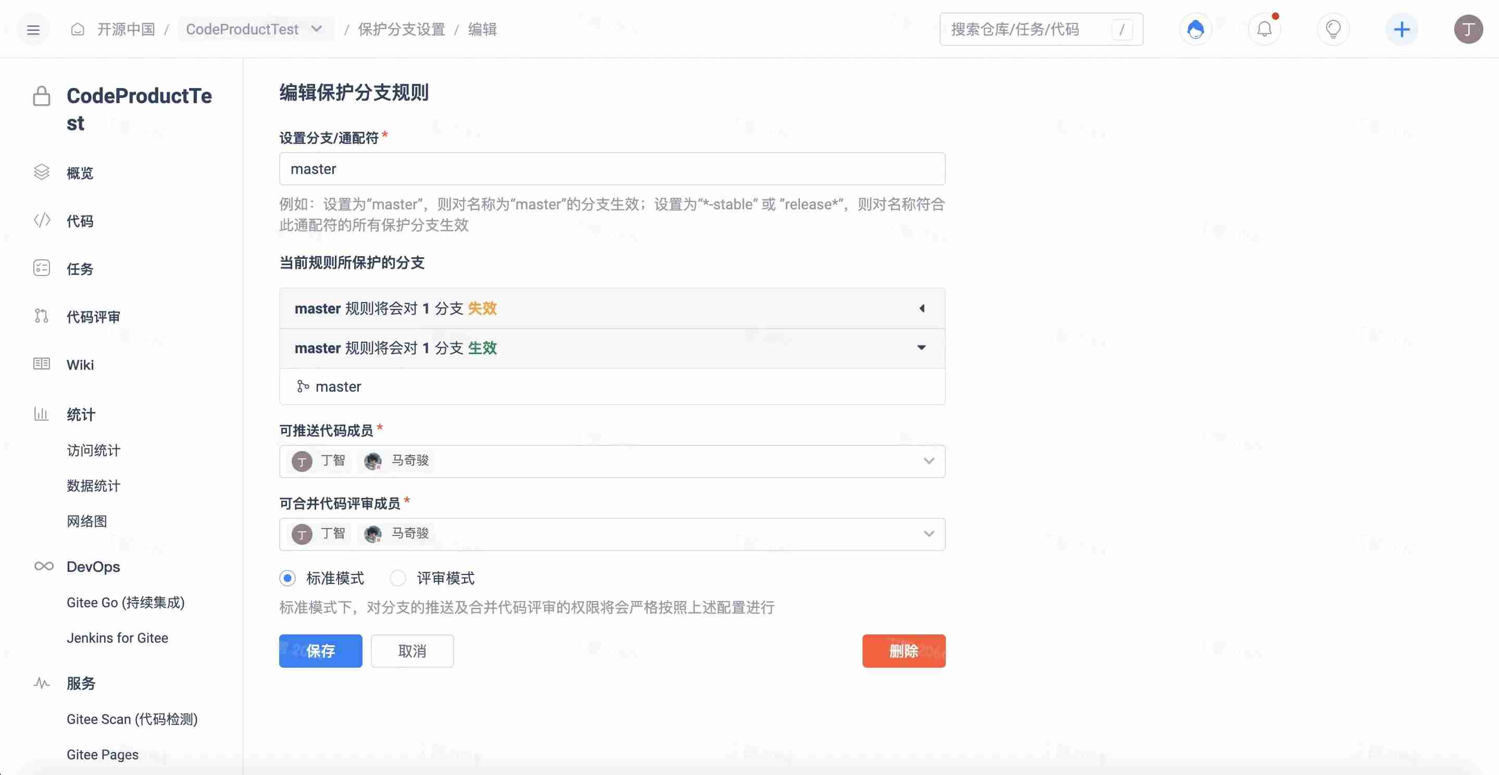Open Gitee Go (持续集成)
This screenshot has height=775, width=1499.
pyautogui.click(x=125, y=602)
